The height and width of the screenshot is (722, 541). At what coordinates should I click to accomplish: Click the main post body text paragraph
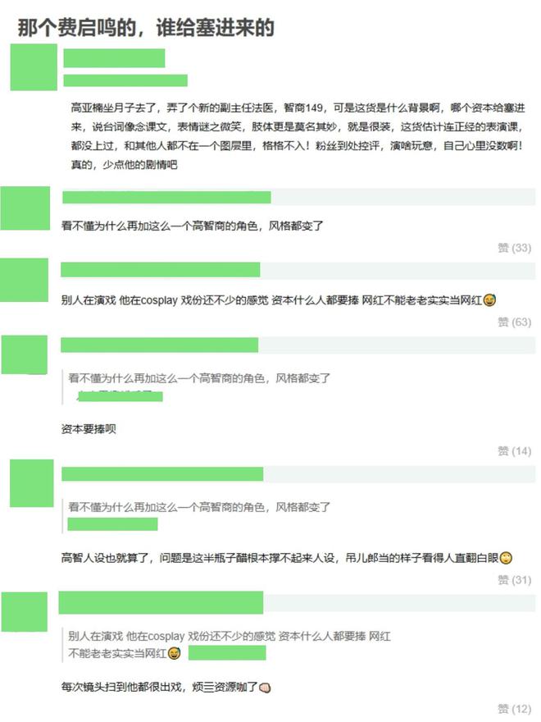point(298,136)
